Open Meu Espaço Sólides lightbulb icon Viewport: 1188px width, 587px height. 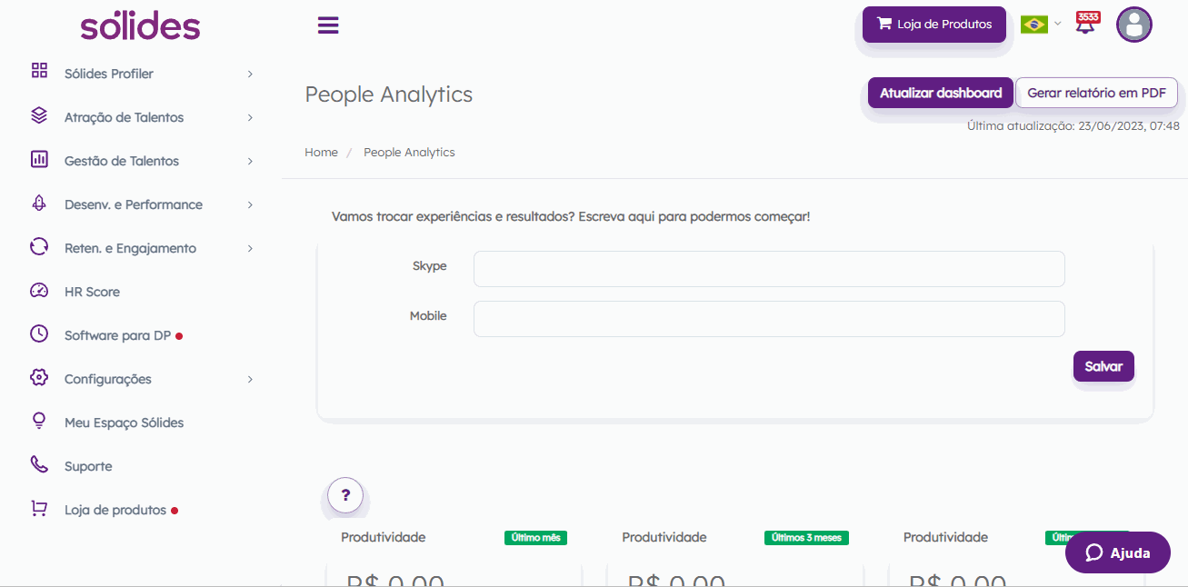coord(39,422)
